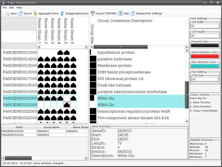Select row label PANGENE0016000
This screenshot has height=167, width=222.
coord(20,72)
